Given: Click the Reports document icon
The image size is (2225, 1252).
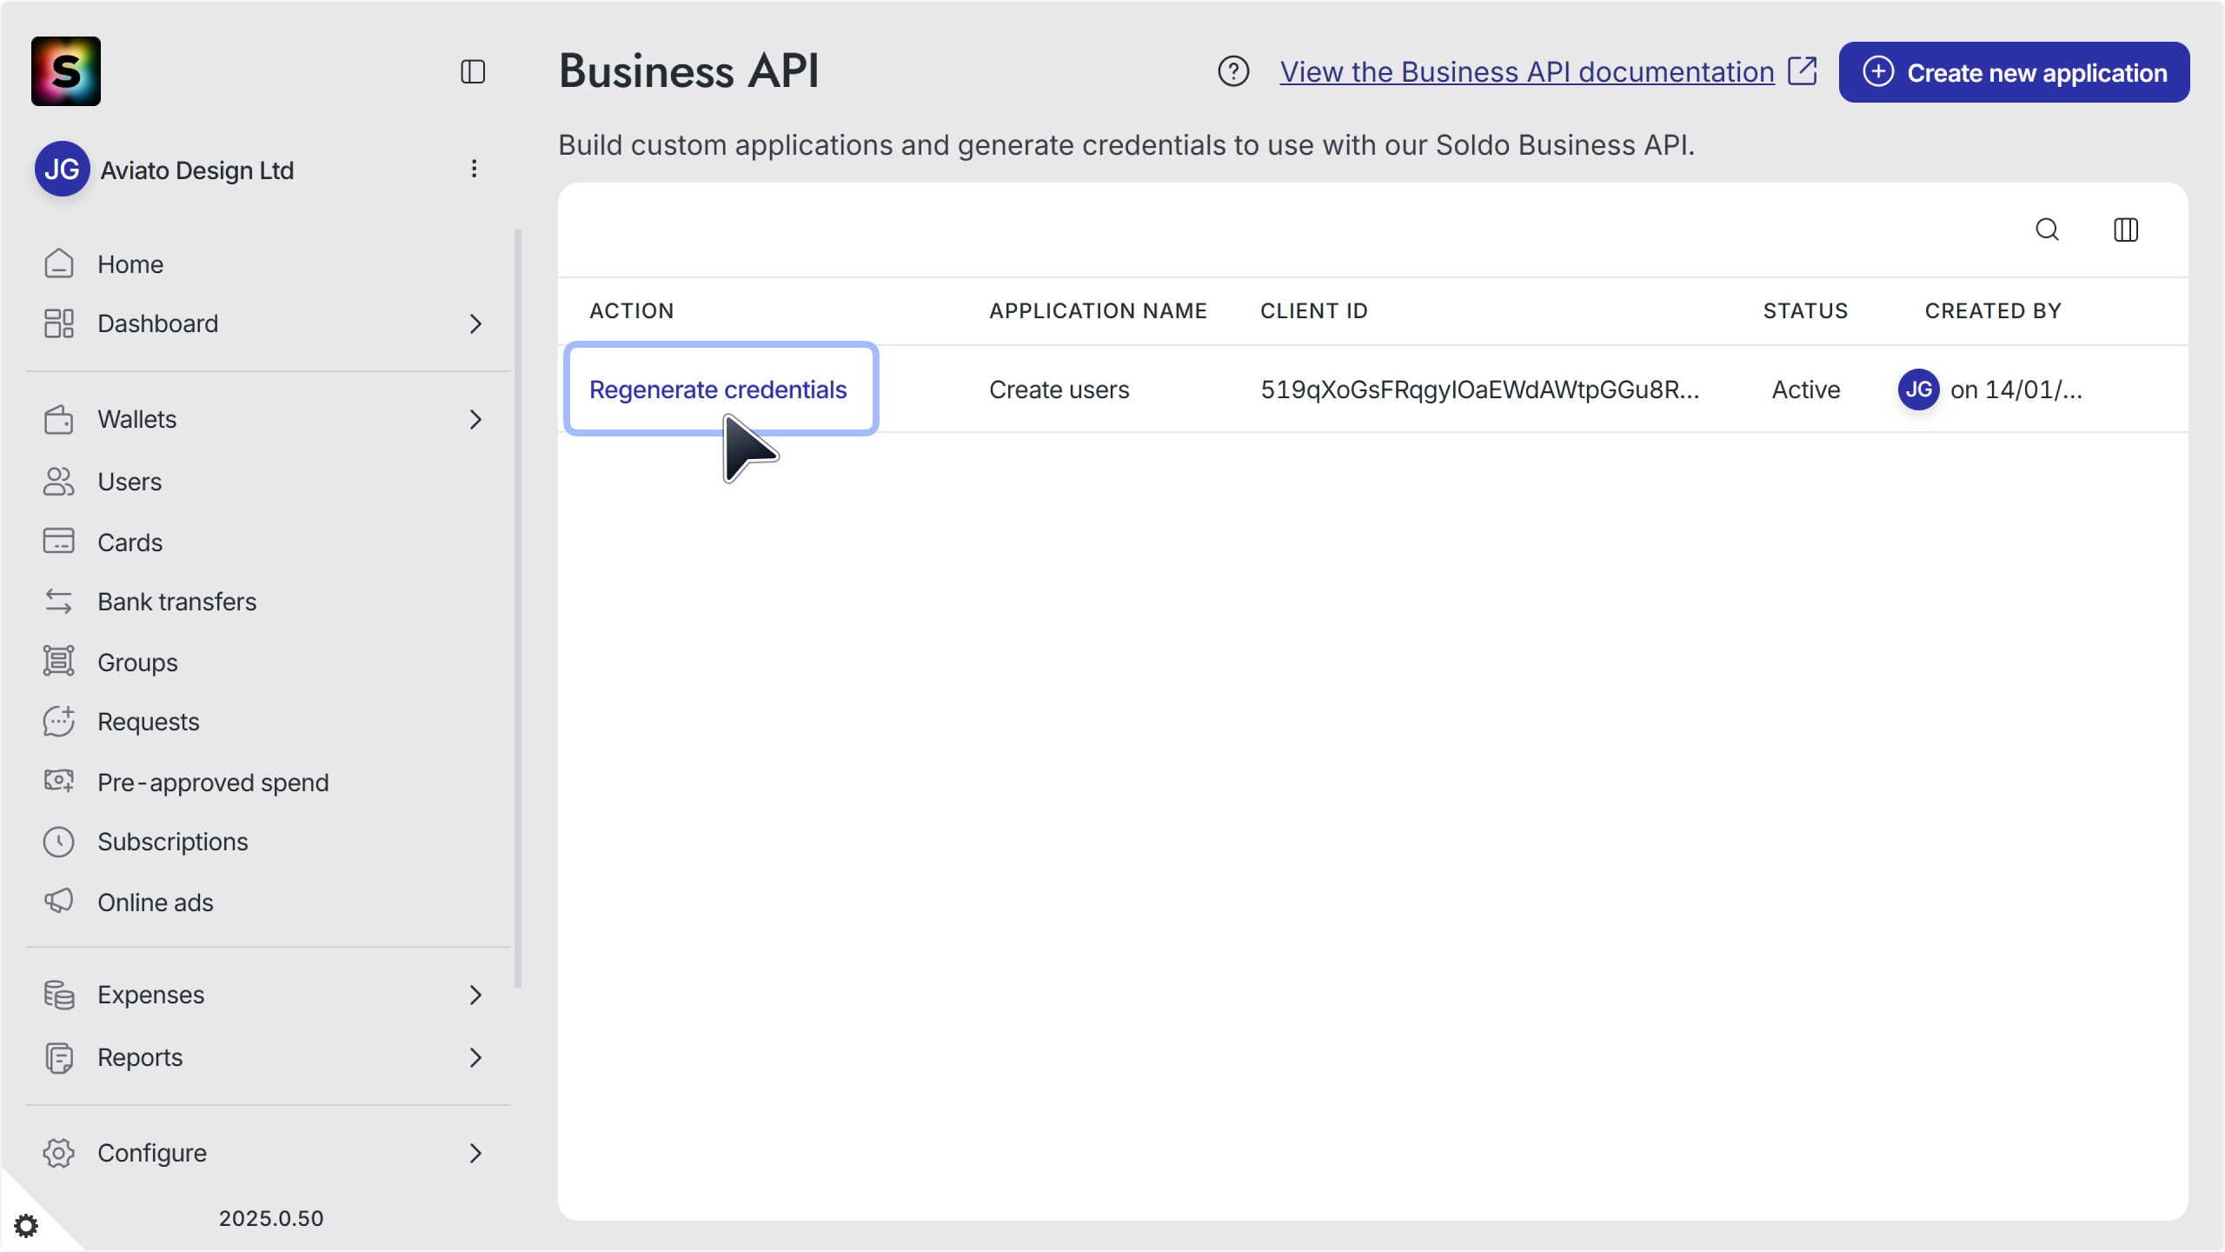Looking at the screenshot, I should (x=58, y=1057).
